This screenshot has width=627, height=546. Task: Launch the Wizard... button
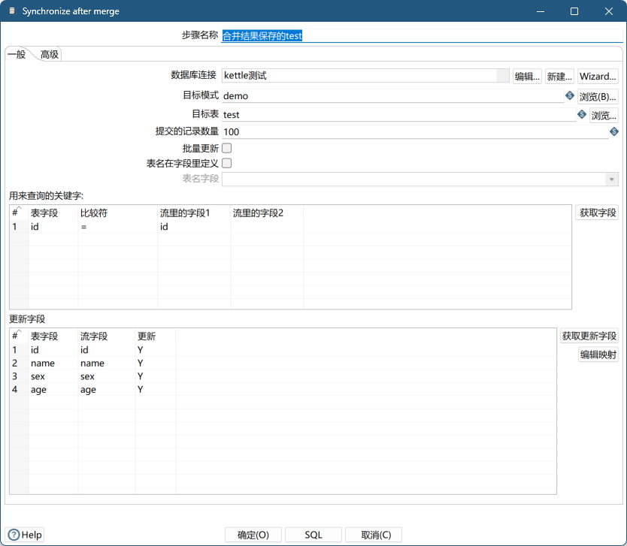point(598,77)
